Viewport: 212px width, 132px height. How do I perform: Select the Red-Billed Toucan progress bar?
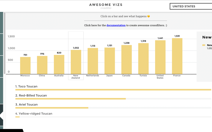pyautogui.click(x=70, y=99)
